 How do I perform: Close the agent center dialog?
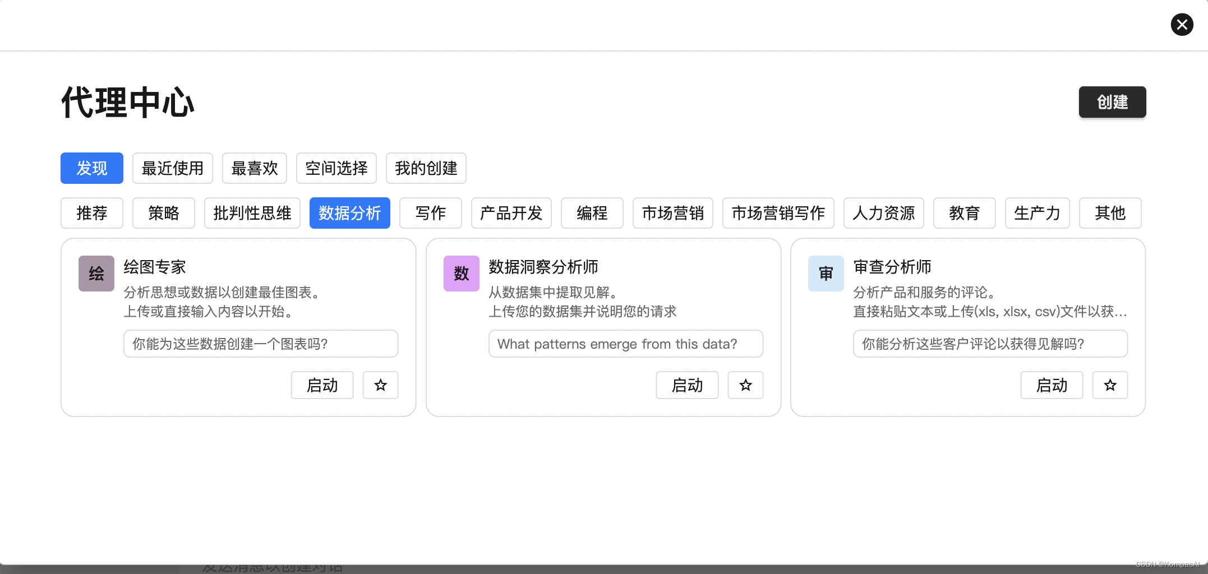pyautogui.click(x=1182, y=25)
